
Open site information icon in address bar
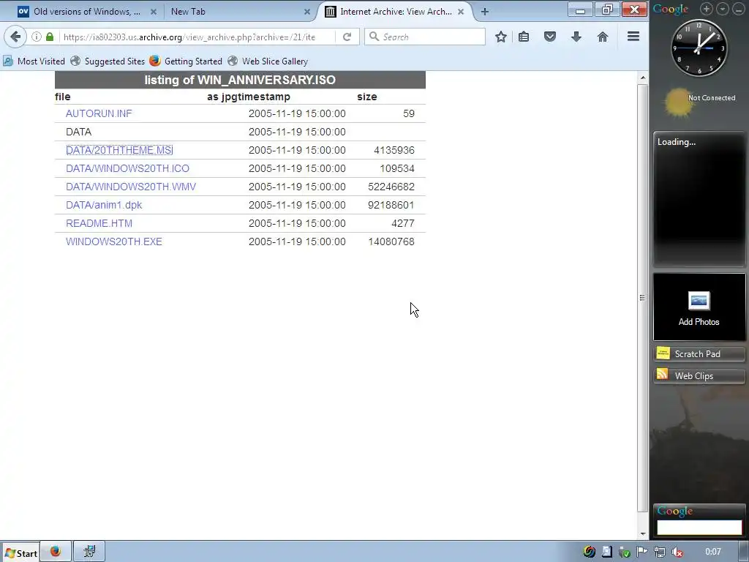(37, 37)
